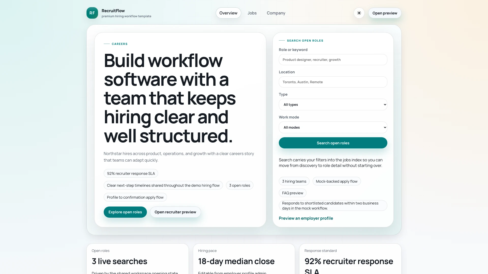This screenshot has height=274, width=488.
Task: Click the 'Open roles' card label
Action: coord(100,251)
